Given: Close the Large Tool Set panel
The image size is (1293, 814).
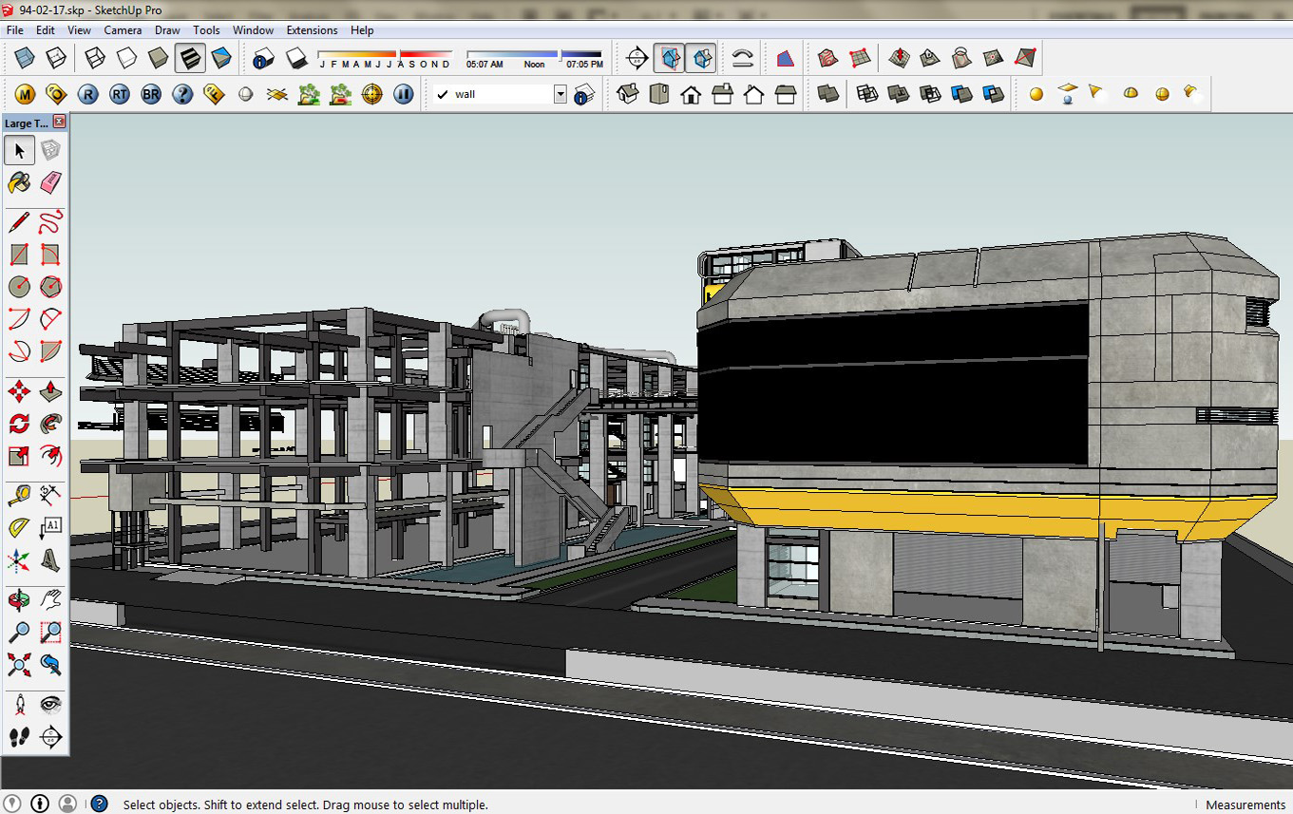Looking at the screenshot, I should pos(59,123).
